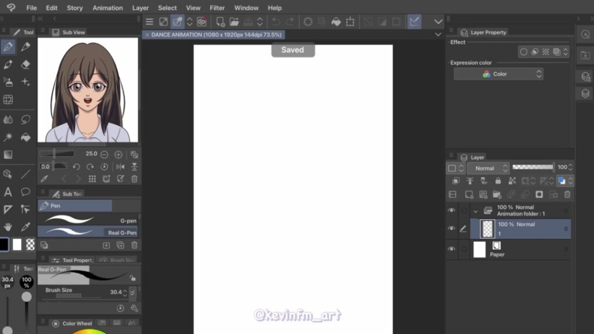Screen dimensions: 594x334
Task: Toggle brush size lock in Tool Property
Action: 133,278
